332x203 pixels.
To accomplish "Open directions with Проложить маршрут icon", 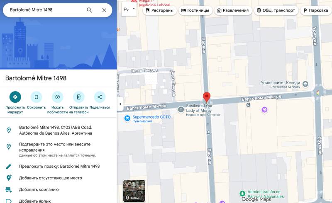I will point(15,97).
